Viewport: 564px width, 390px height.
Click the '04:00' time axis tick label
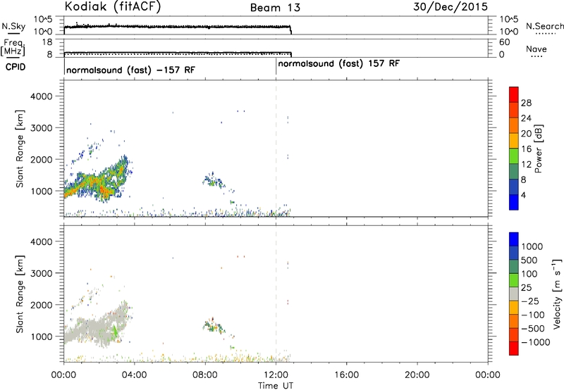pos(134,375)
